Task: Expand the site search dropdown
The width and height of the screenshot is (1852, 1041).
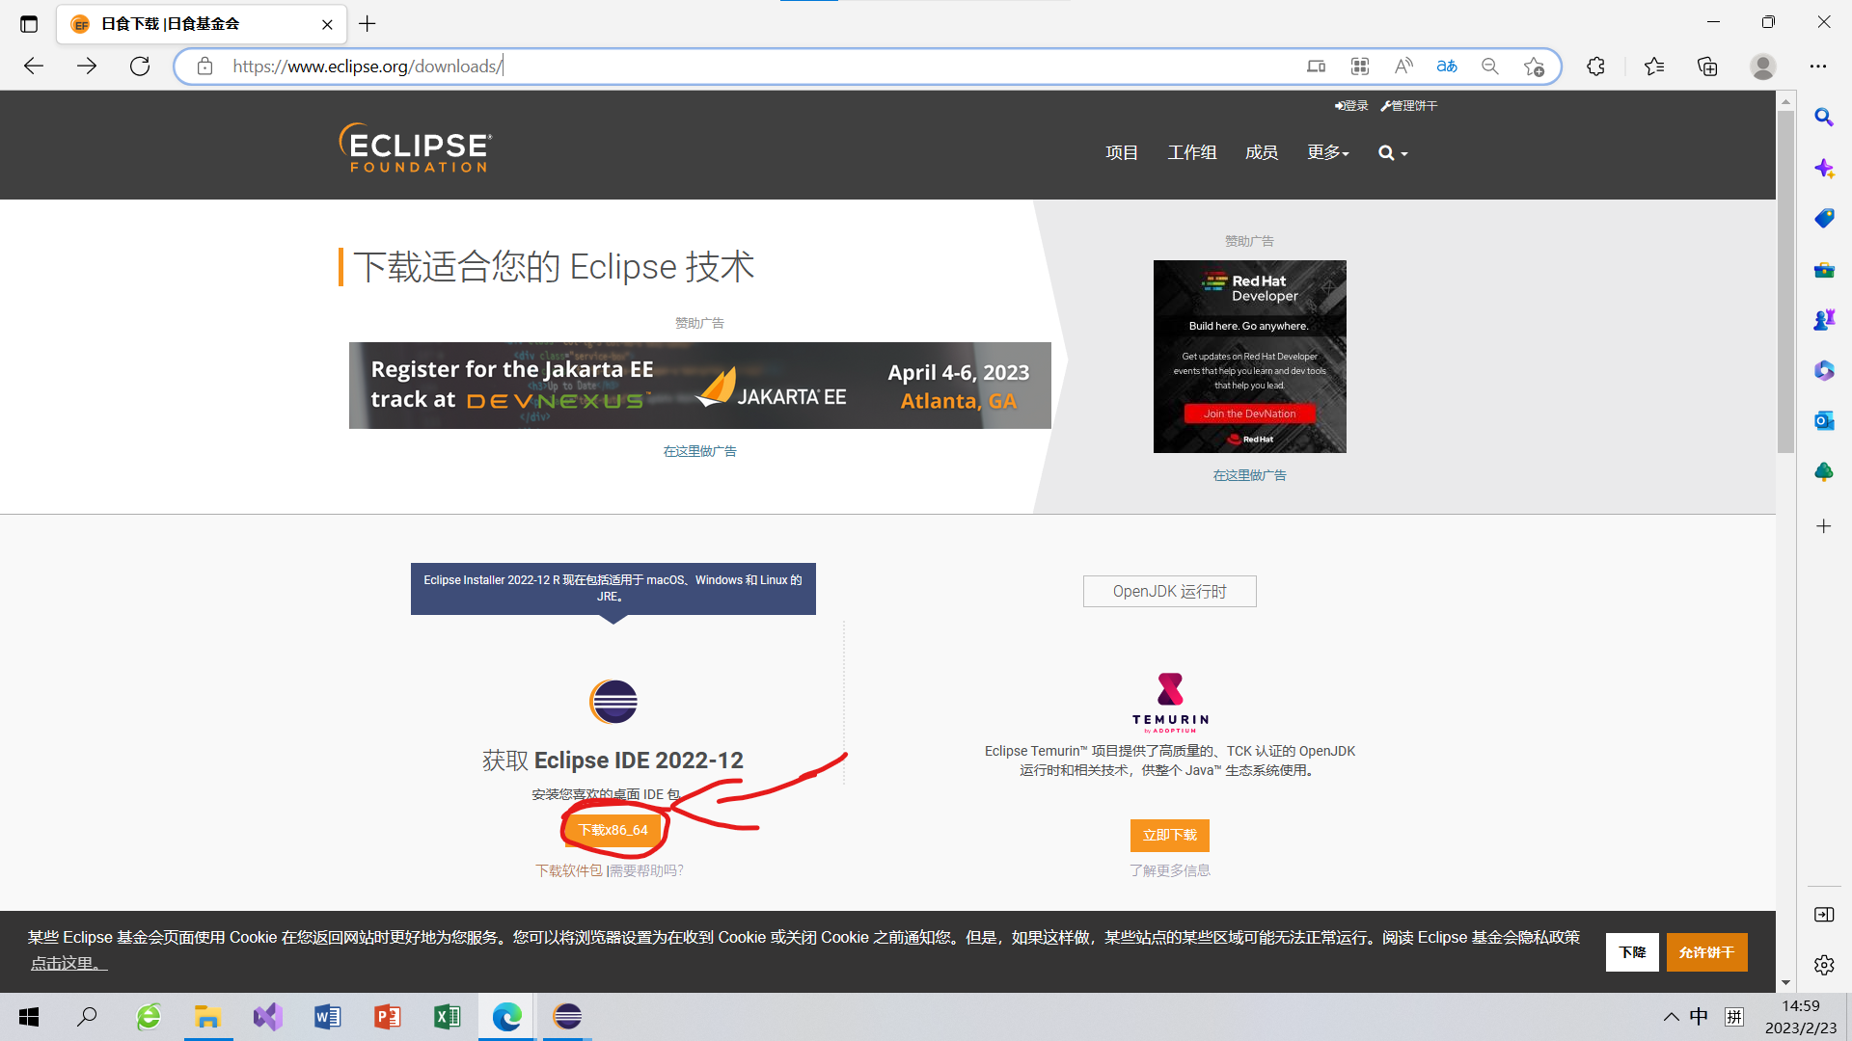Action: click(x=1393, y=152)
